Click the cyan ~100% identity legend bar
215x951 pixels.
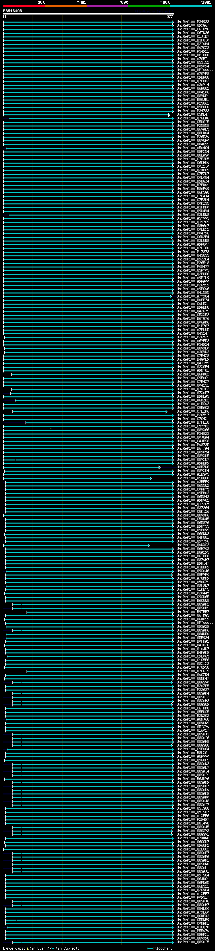[191, 6]
